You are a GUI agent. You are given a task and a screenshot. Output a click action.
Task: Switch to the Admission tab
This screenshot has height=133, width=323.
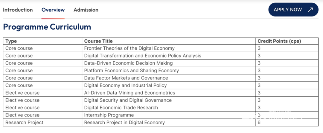tap(86, 10)
